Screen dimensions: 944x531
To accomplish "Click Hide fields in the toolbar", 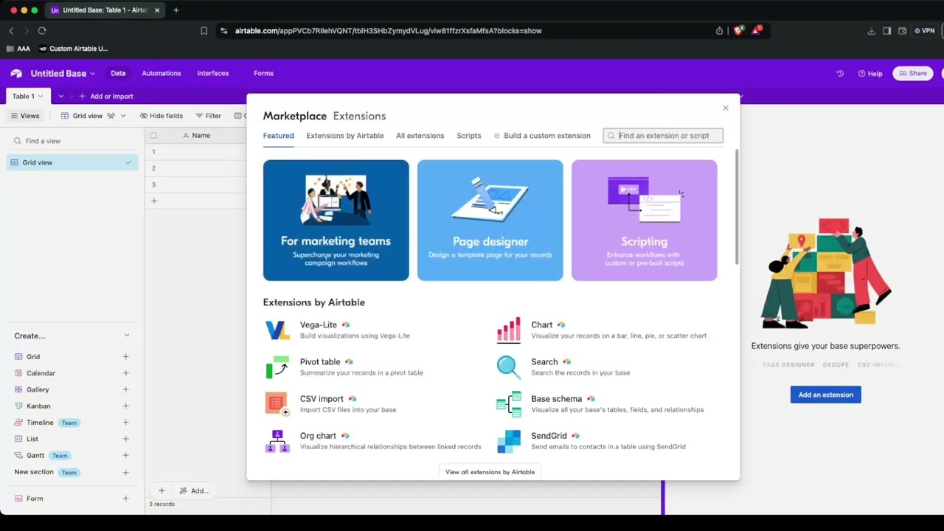I will [x=161, y=116].
